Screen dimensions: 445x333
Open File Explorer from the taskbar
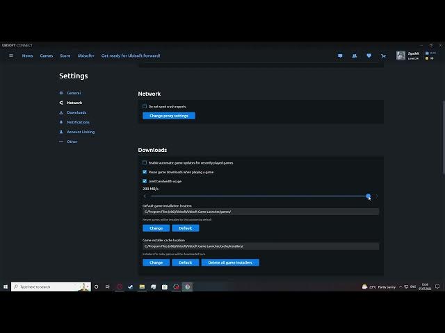tap(142, 287)
